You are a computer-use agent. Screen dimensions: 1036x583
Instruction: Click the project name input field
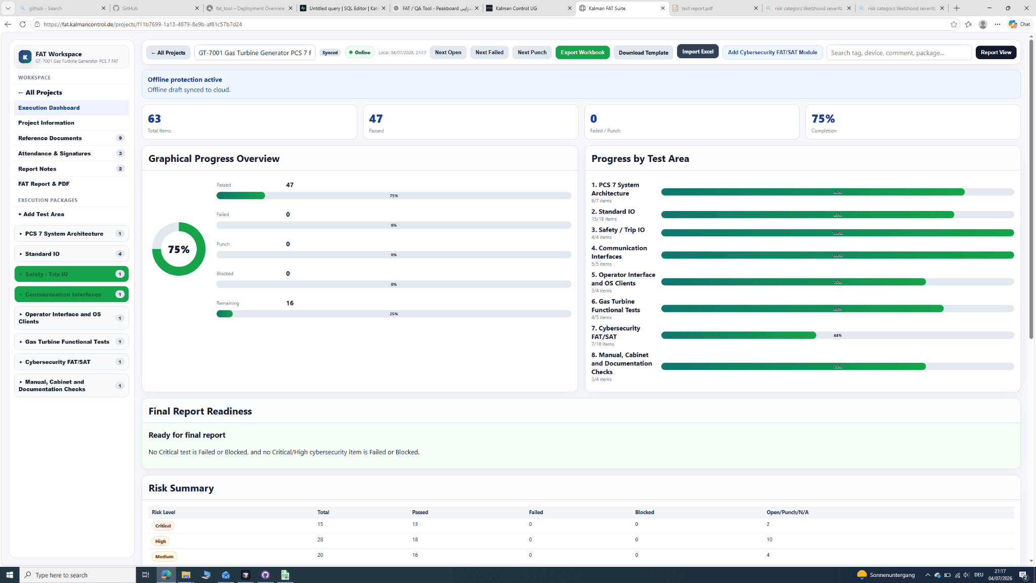pos(254,53)
